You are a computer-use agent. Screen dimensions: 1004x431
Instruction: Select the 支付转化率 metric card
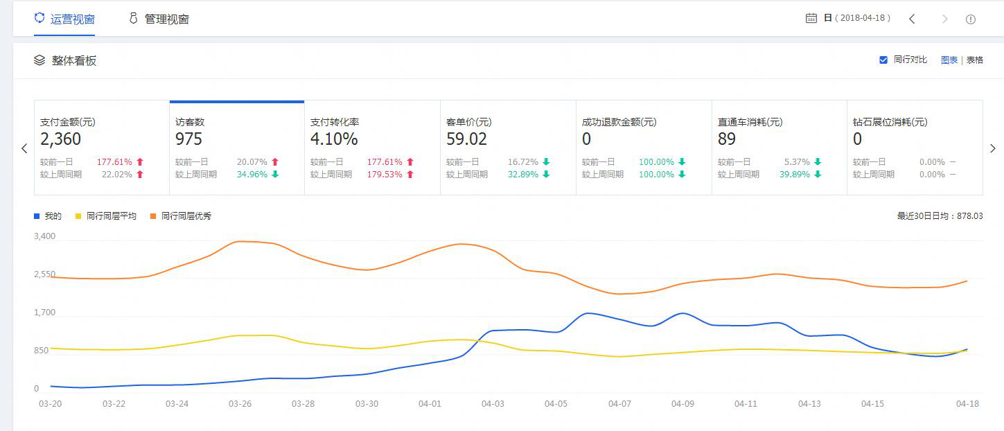tap(372, 148)
